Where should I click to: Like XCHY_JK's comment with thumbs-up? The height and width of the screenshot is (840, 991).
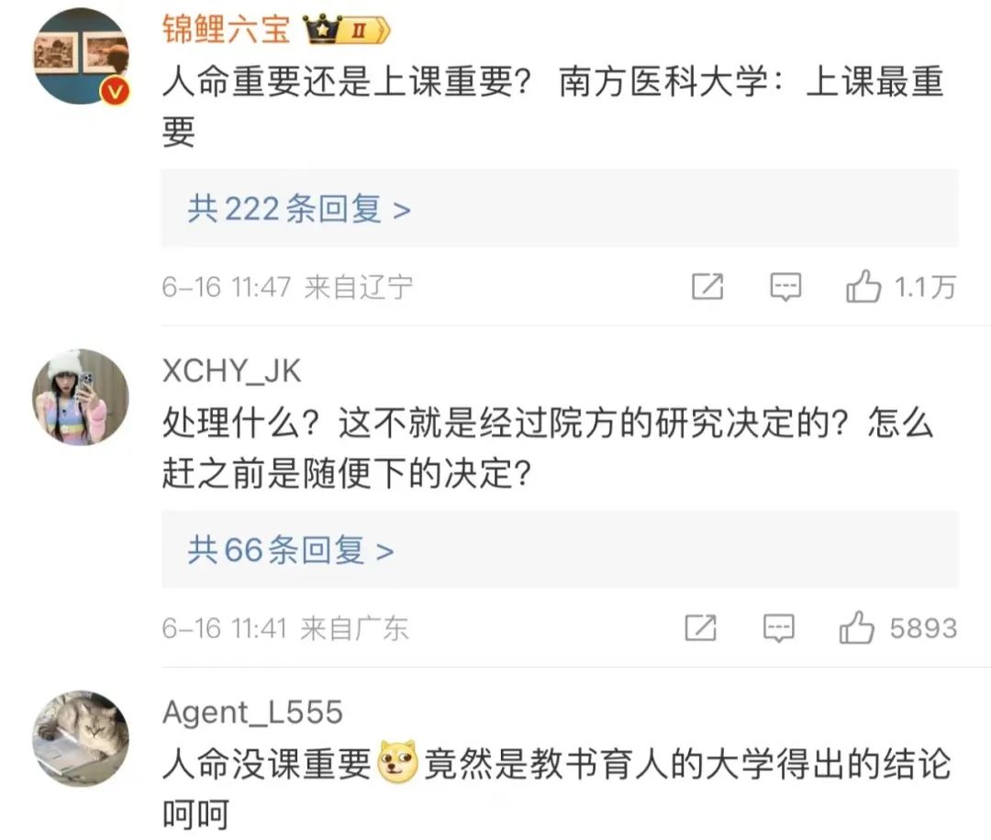856,628
